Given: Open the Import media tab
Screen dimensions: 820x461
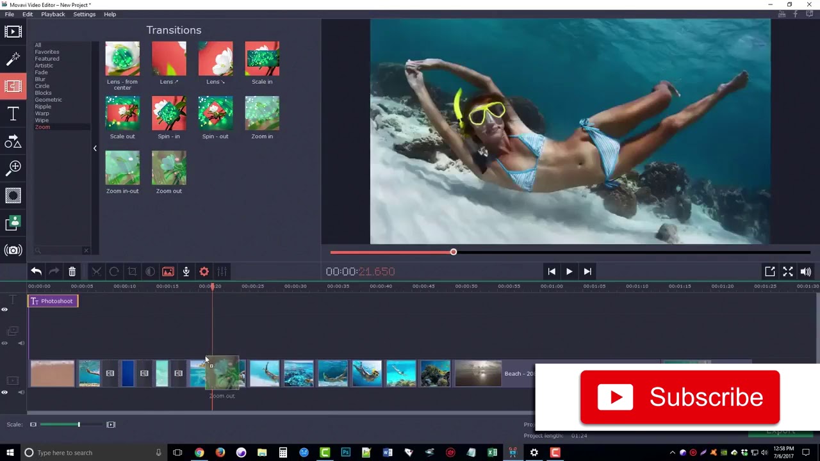Looking at the screenshot, I should pos(13,31).
